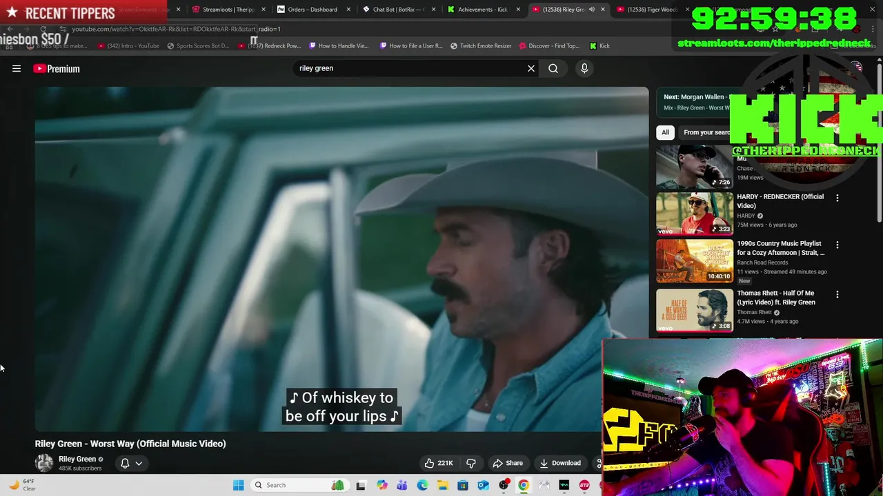Viewport: 883px width, 496px height.
Task: Close the Streamloots tab
Action: (264, 10)
